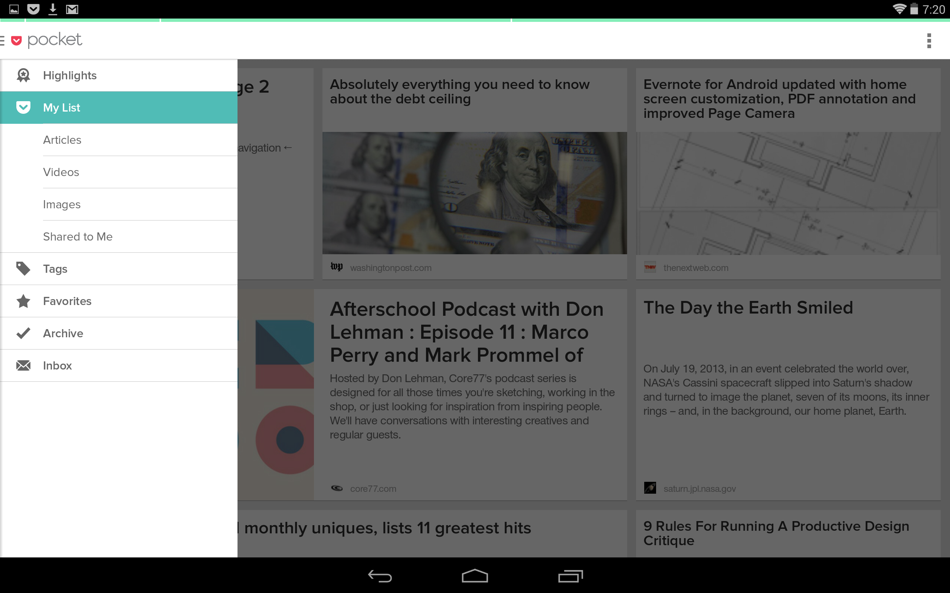
Task: Filter list by Videos
Action: 140,172
